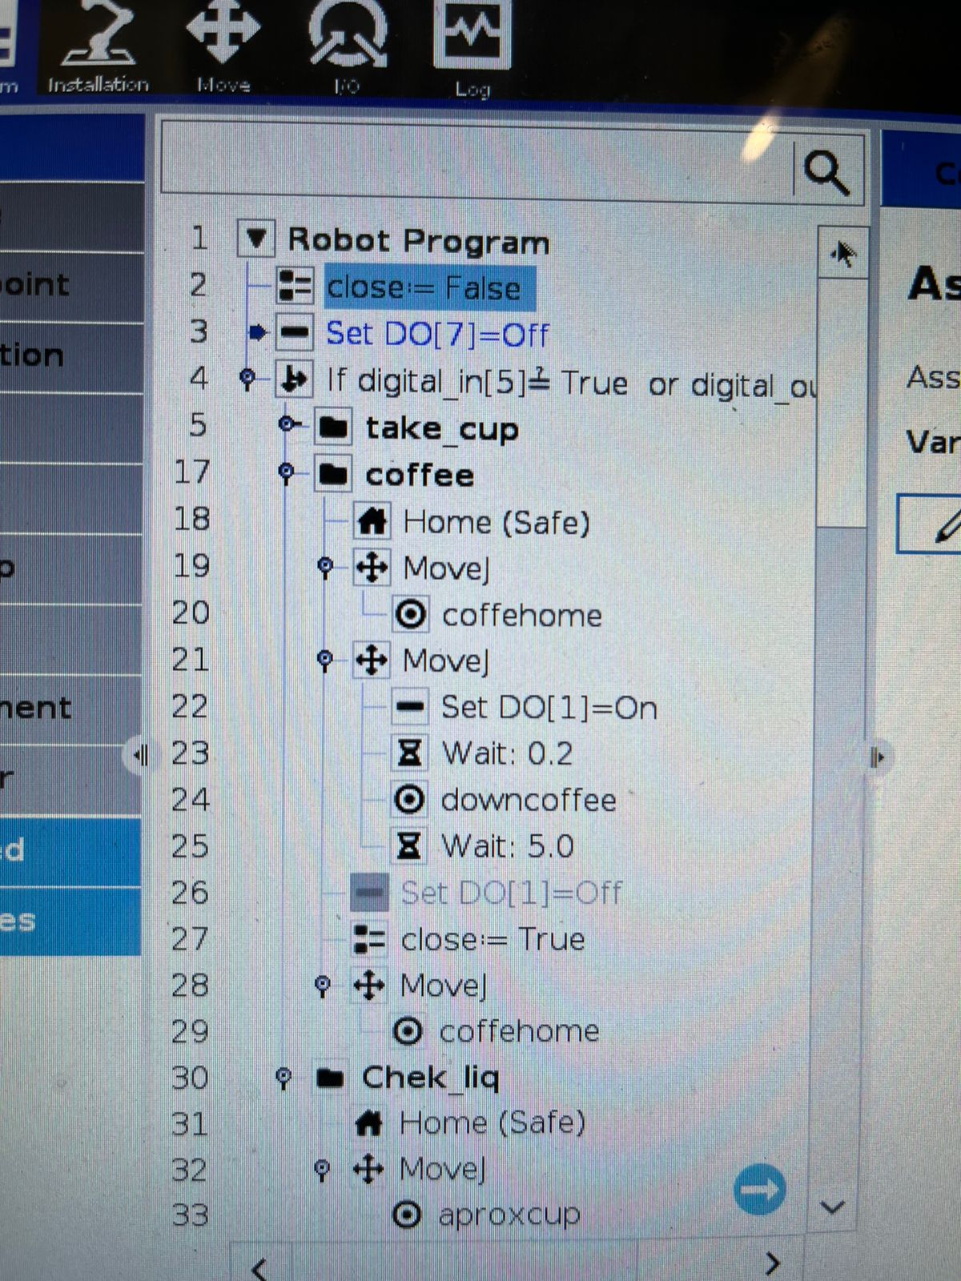Select the downcoffee waypoint
961x1281 pixels.
click(x=528, y=800)
